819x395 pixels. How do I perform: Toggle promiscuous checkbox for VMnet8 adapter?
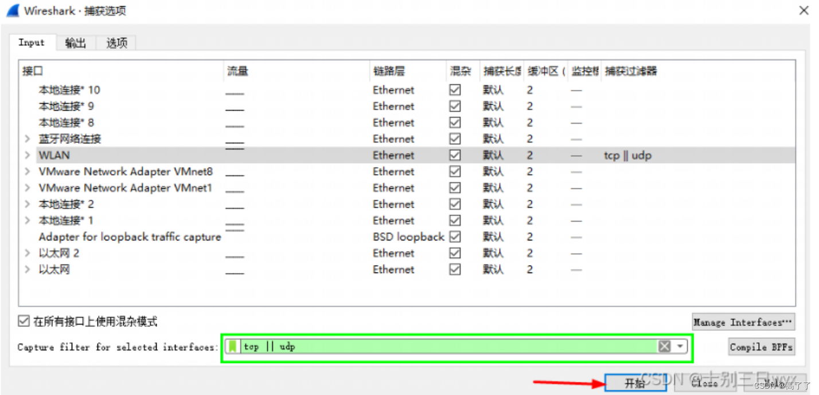click(455, 172)
